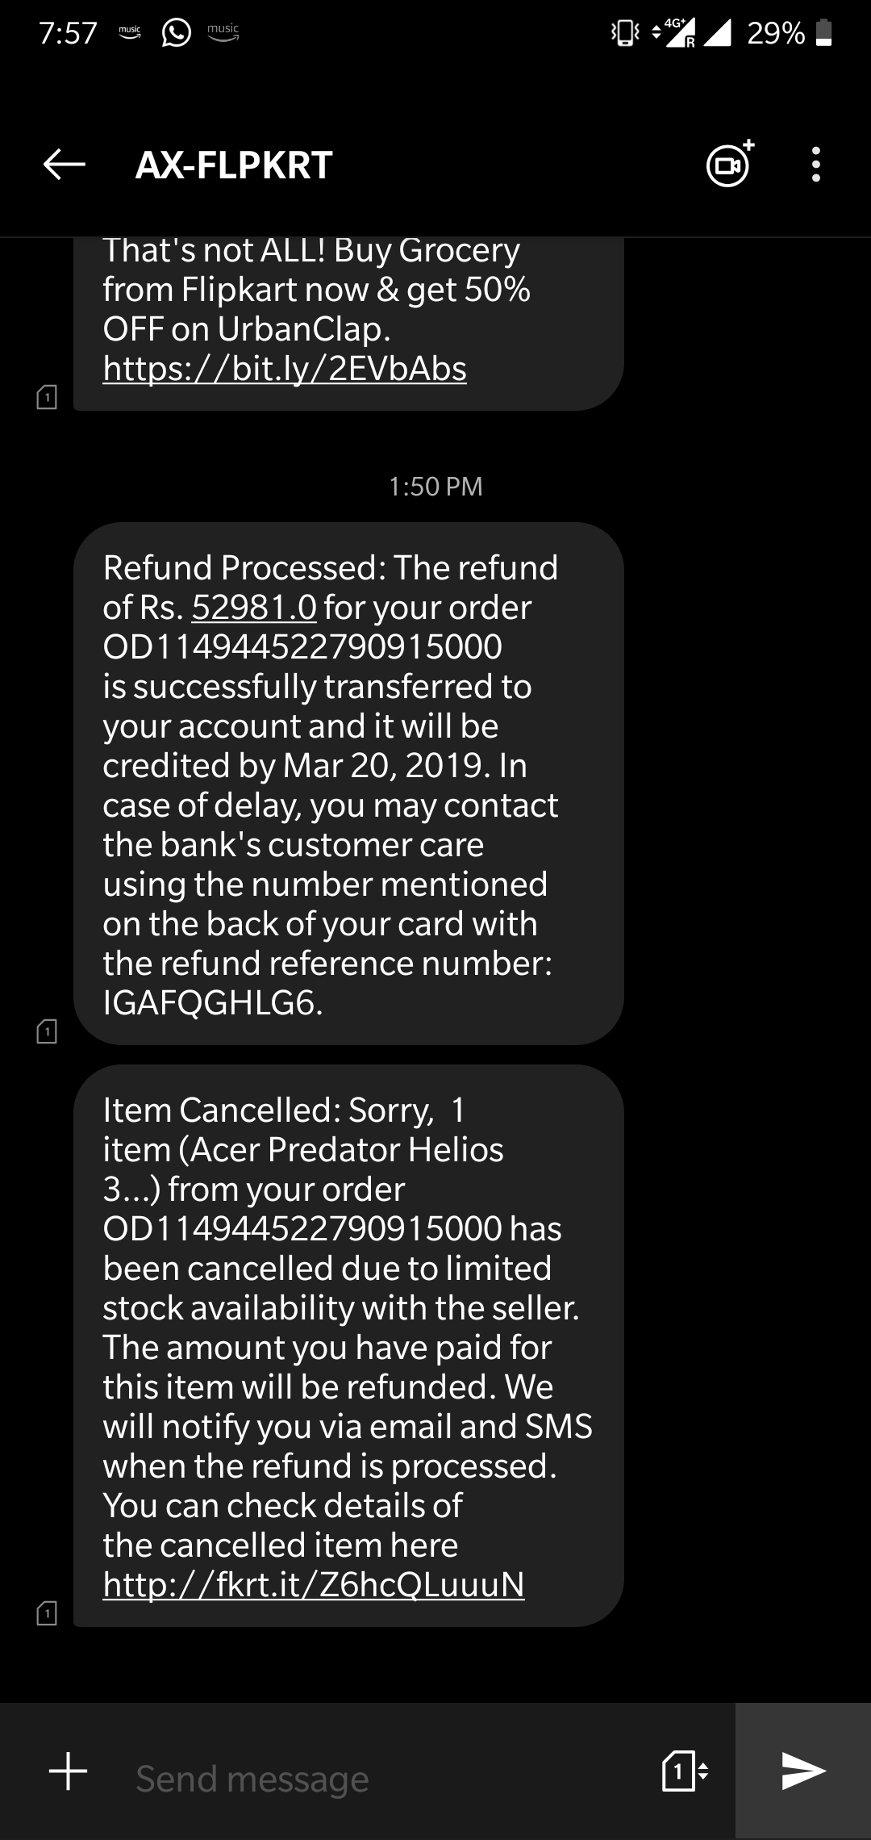Open the fkrt.it/Z6hcQLuuuN link
This screenshot has width=871, height=1840.
pyautogui.click(x=314, y=1584)
